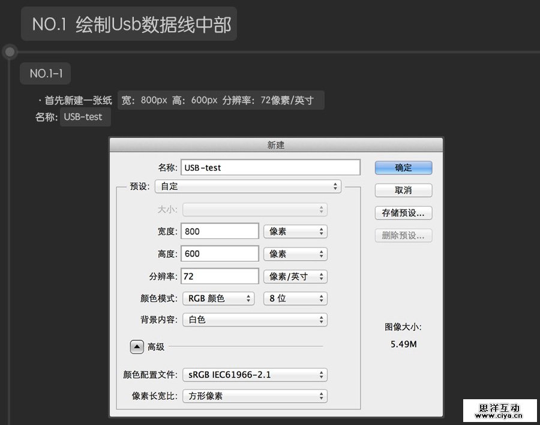Click the 确定 confirm button

point(403,167)
